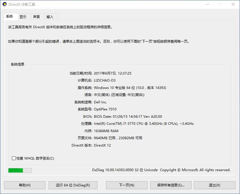Viewport: 240px width, 194px height.
Task: Go to next page with 下一页(N)
Action: point(127,185)
